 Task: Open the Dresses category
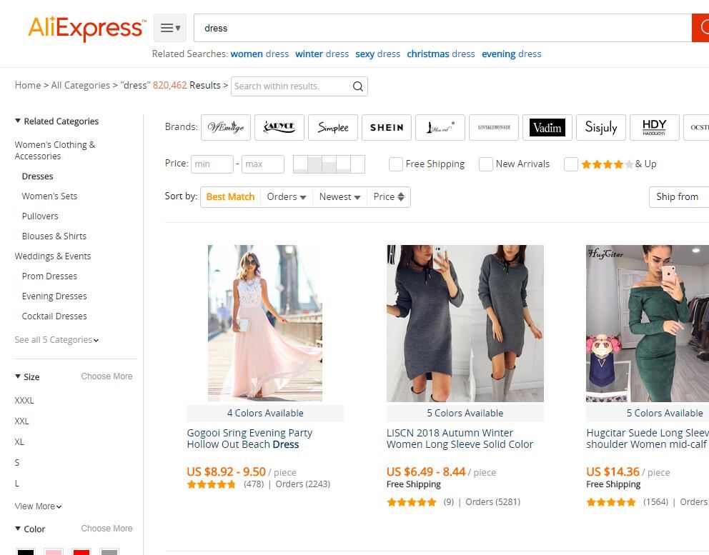tap(38, 176)
